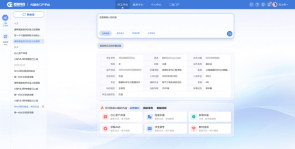Expand the user account dropdown 方小伟

click(x=280, y=5)
